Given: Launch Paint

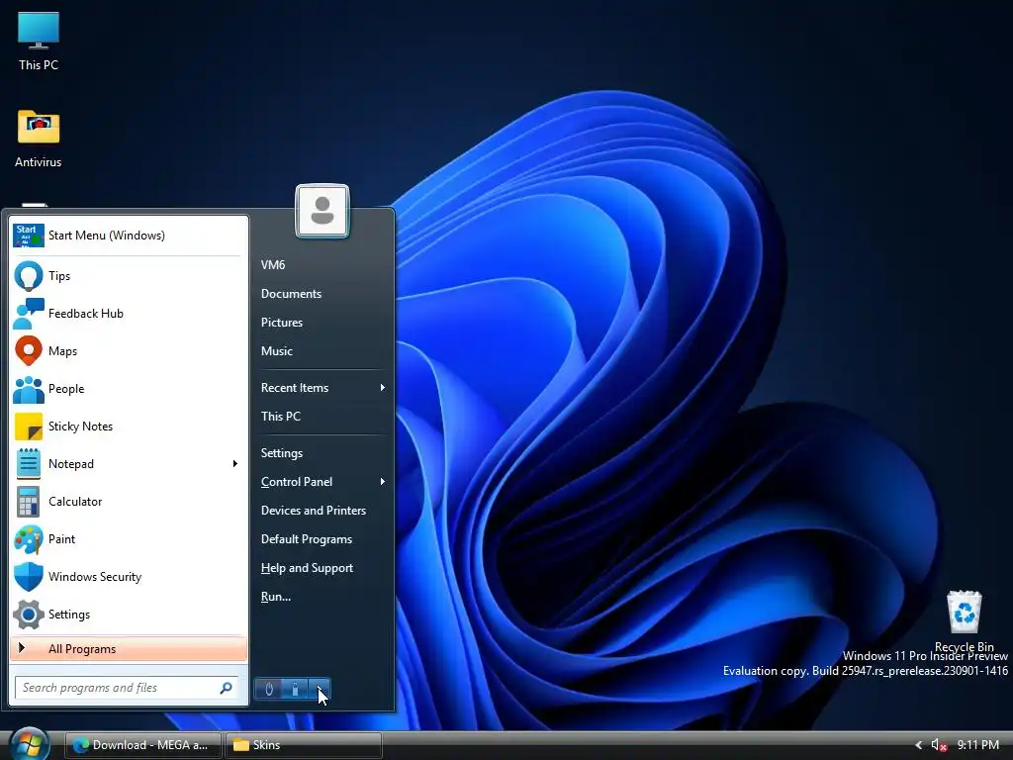Looking at the screenshot, I should coord(129,539).
